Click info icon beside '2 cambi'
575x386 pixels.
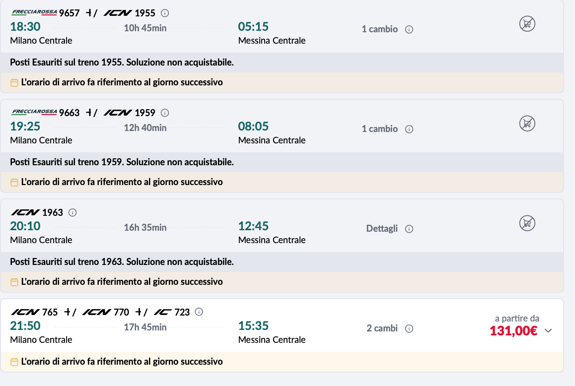[x=409, y=328]
